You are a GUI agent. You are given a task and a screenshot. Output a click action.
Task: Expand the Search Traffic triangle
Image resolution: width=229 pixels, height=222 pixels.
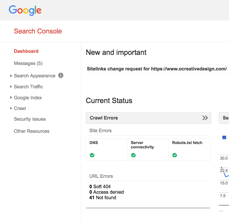(11, 87)
